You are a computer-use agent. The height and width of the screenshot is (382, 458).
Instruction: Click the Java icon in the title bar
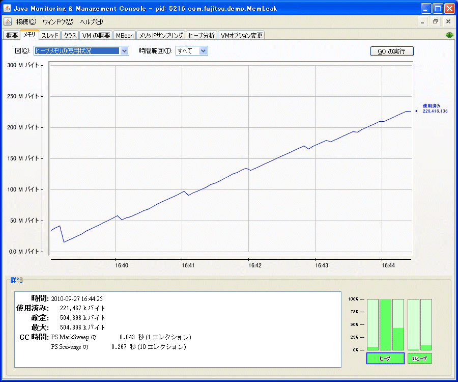7,8
